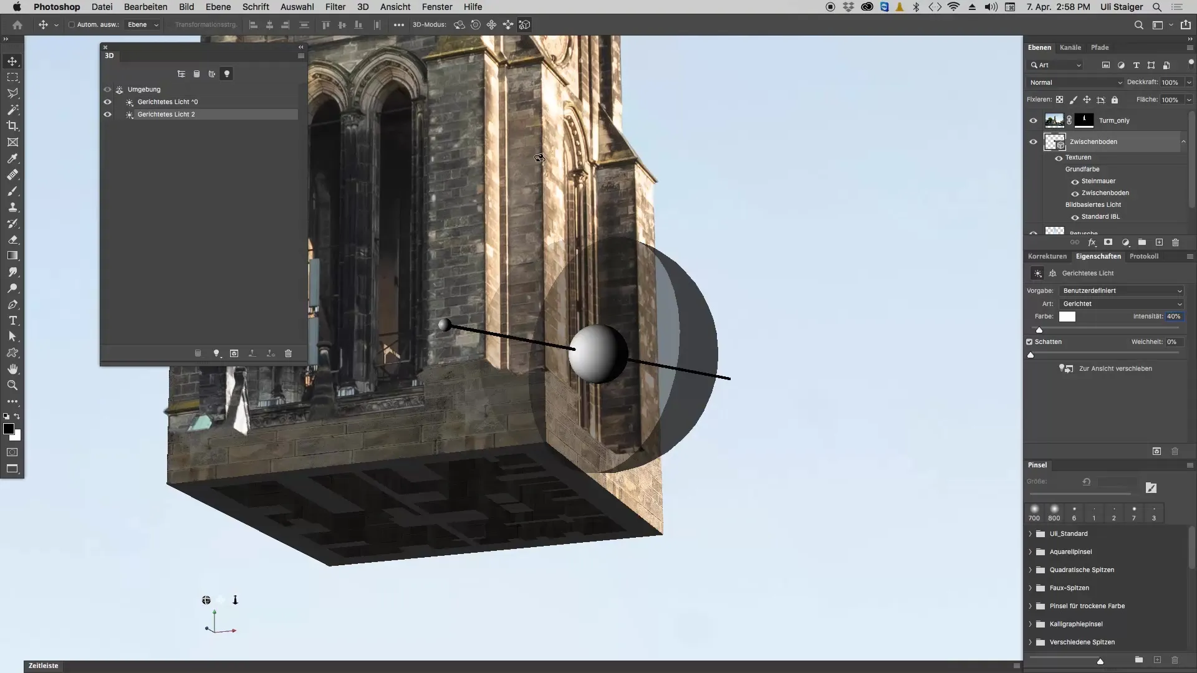Select the Healing Brush tool
Viewport: 1197px width, 673px height.
12,174
